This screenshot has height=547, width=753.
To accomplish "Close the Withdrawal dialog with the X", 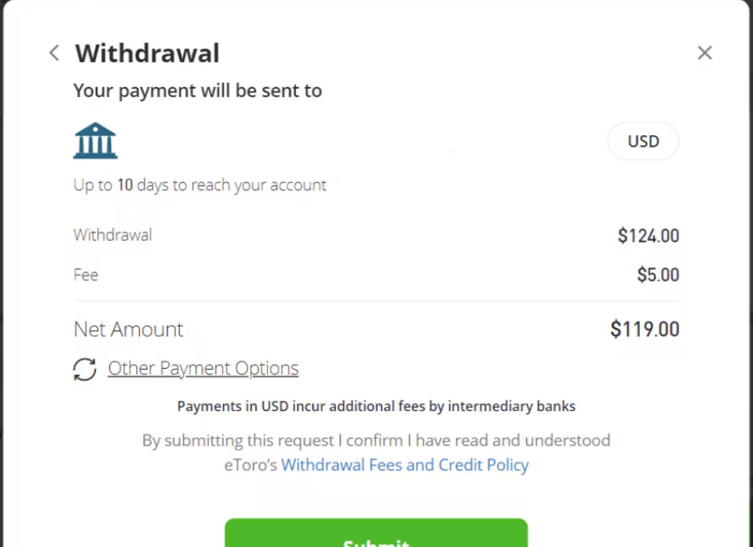I will [704, 53].
